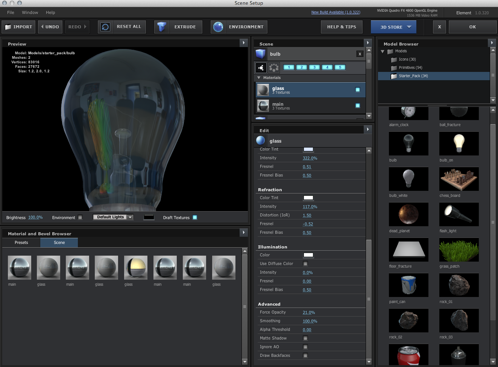Click the glass material sphere icon in Materials
The height and width of the screenshot is (367, 498).
tap(263, 90)
